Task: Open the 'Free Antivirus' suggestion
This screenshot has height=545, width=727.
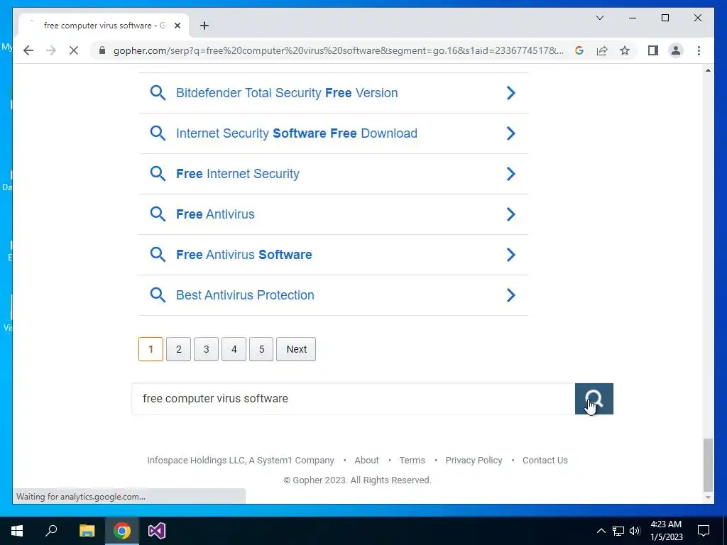Action: coord(215,214)
